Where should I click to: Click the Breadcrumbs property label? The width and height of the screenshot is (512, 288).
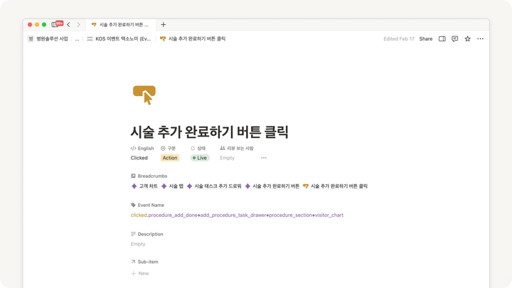click(149, 176)
